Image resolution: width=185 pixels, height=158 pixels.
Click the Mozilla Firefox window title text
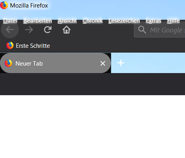point(29,6)
